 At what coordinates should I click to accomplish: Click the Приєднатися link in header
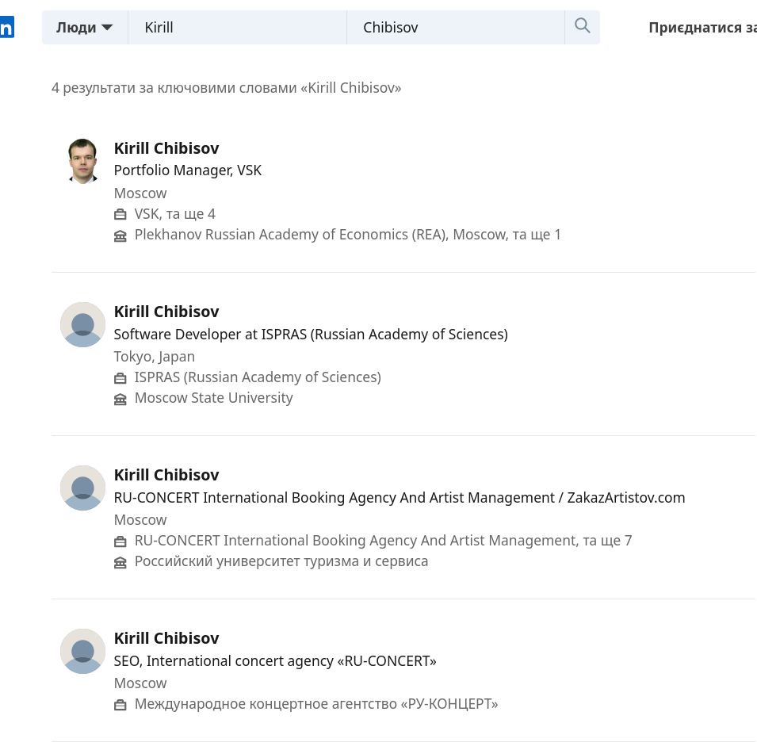coord(702,28)
